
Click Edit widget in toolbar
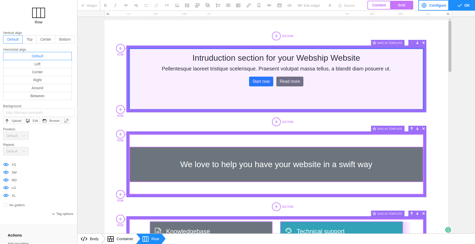[x=309, y=5]
